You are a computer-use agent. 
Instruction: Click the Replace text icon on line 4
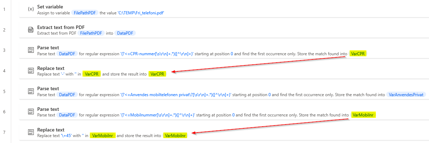pos(31,71)
